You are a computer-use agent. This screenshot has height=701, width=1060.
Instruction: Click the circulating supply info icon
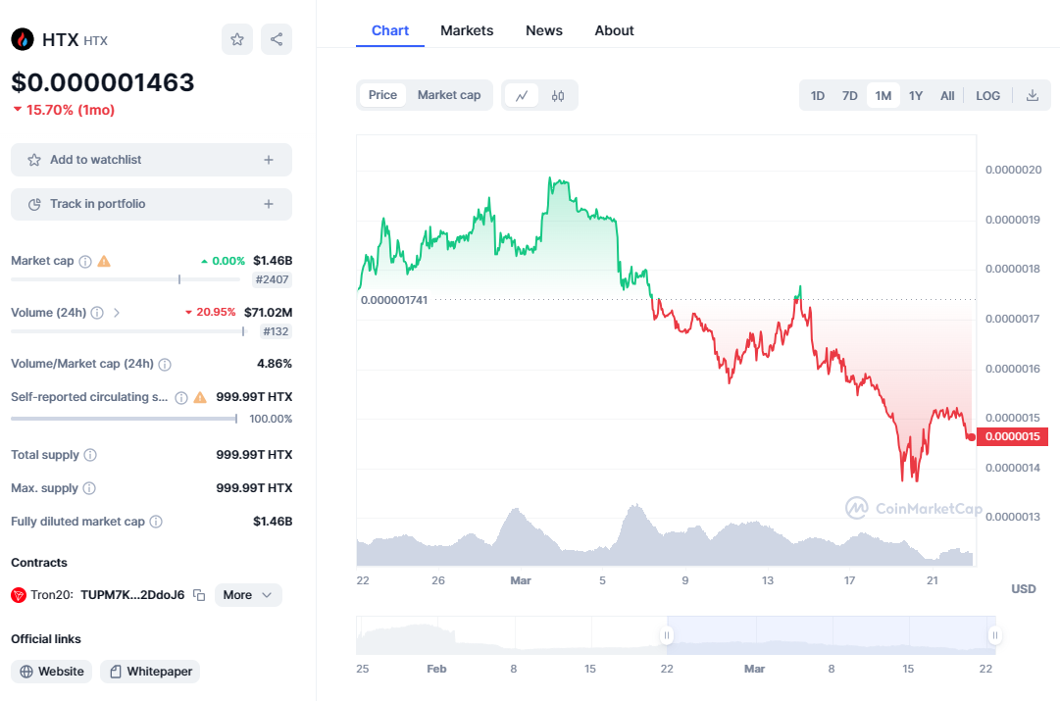tap(181, 397)
